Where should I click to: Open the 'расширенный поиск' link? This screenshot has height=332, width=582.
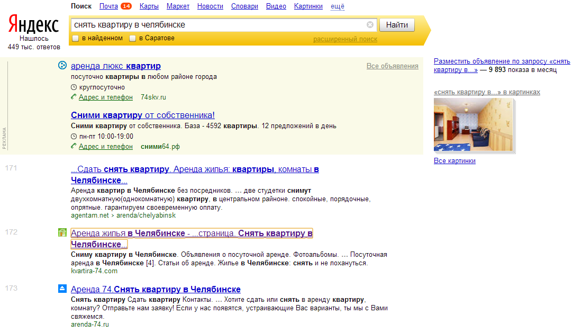click(345, 39)
